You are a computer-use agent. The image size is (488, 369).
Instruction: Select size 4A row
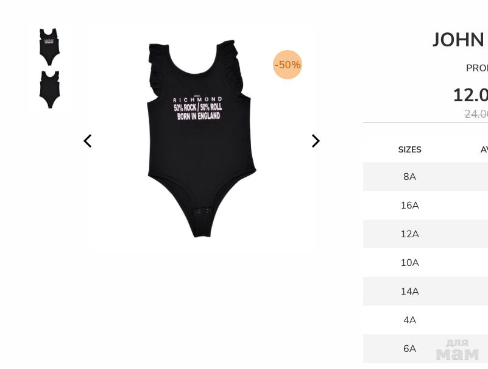pos(425,320)
